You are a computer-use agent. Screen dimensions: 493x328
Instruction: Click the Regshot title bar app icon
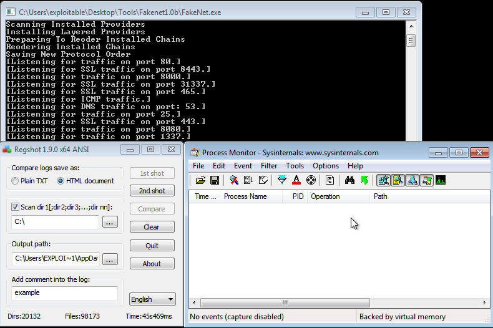point(7,150)
